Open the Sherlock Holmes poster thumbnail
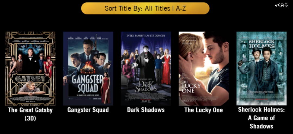Screen dimensions: 293x134 tap(262, 68)
